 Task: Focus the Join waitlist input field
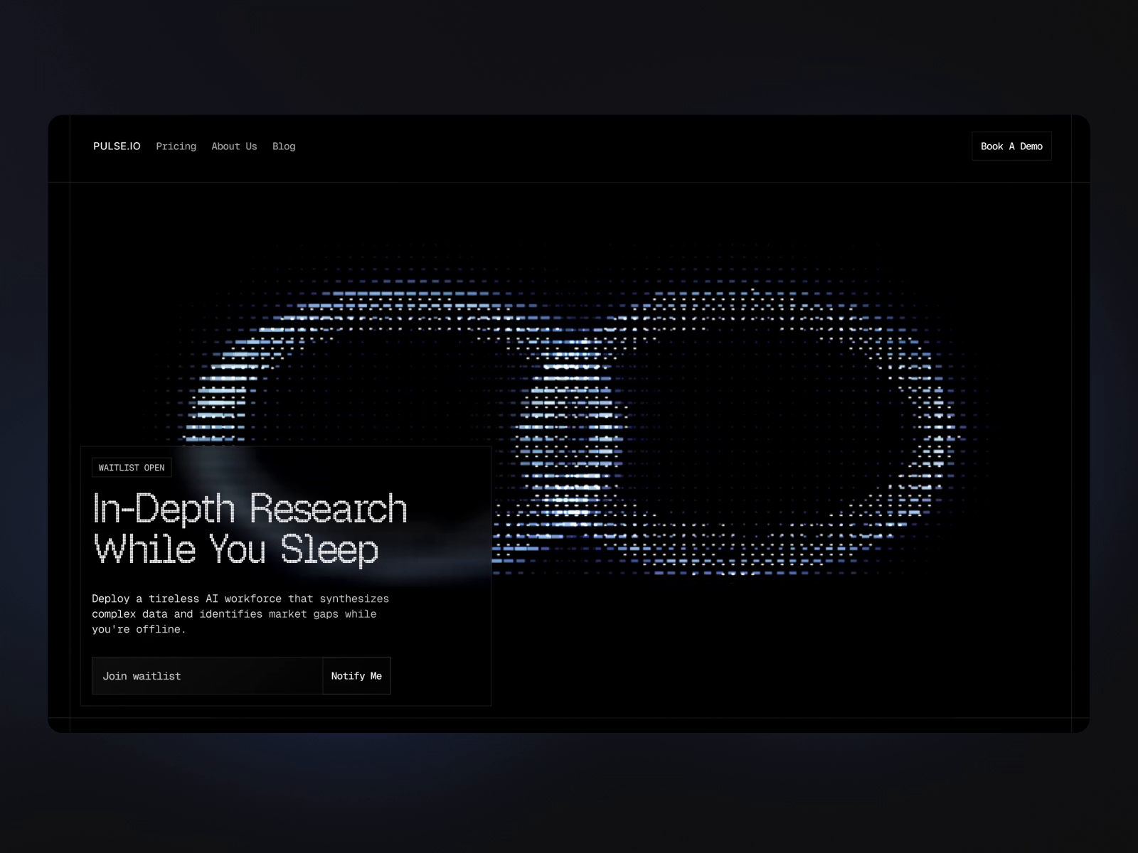[207, 676]
